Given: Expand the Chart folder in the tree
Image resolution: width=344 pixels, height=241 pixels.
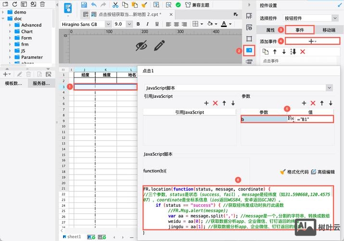Looking at the screenshot, I should (11, 31).
